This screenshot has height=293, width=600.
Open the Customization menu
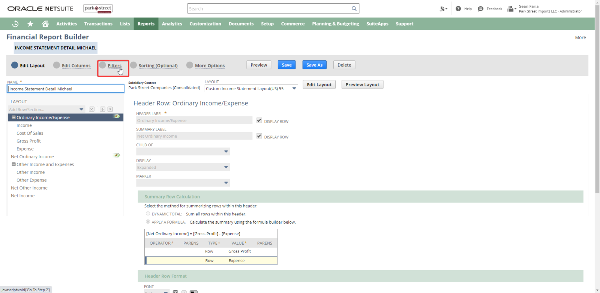click(x=205, y=24)
